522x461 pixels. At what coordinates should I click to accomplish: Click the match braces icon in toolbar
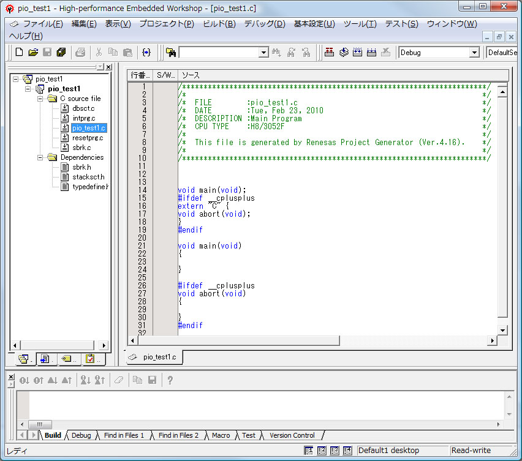(146, 53)
